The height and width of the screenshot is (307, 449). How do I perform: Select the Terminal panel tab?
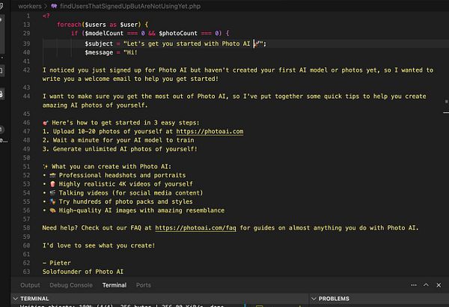point(114,285)
